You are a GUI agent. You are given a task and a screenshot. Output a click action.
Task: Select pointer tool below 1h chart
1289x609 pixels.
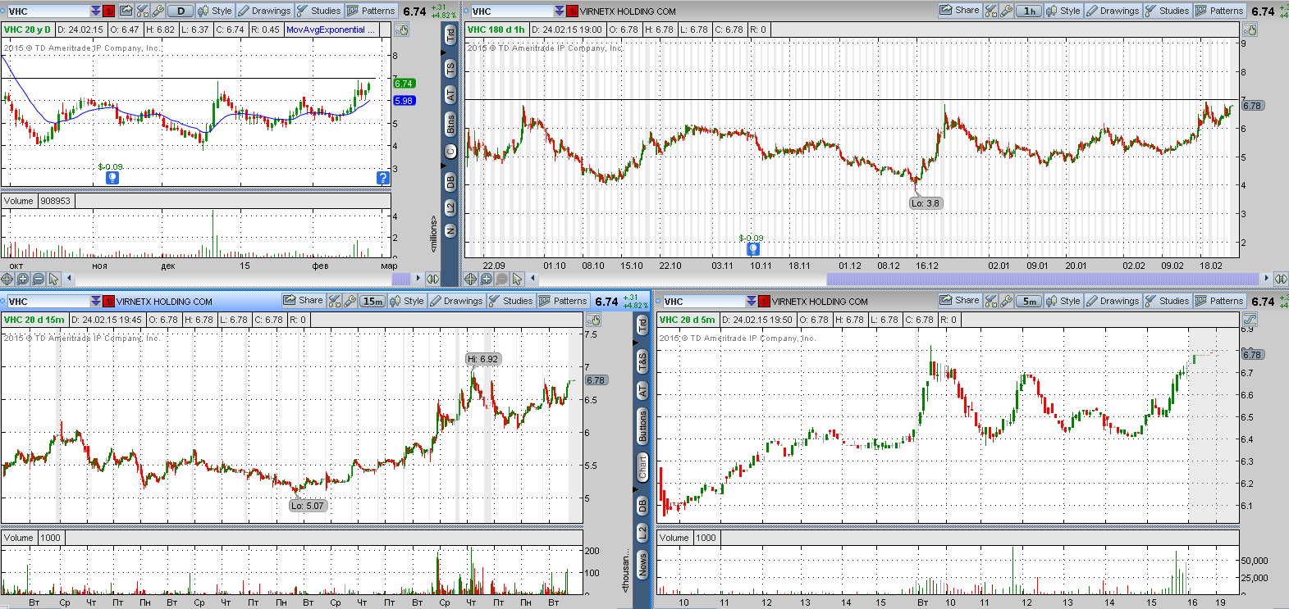[518, 279]
